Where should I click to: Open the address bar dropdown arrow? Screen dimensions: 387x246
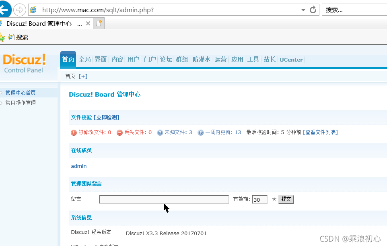pyautogui.click(x=303, y=10)
